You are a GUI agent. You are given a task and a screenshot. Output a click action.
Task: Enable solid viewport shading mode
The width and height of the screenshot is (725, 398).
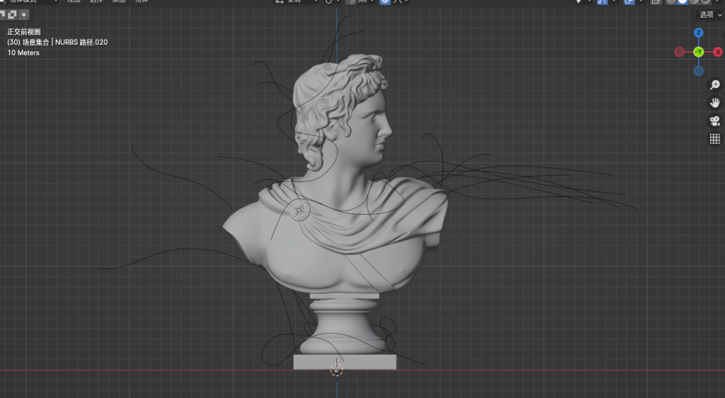coord(682,1)
